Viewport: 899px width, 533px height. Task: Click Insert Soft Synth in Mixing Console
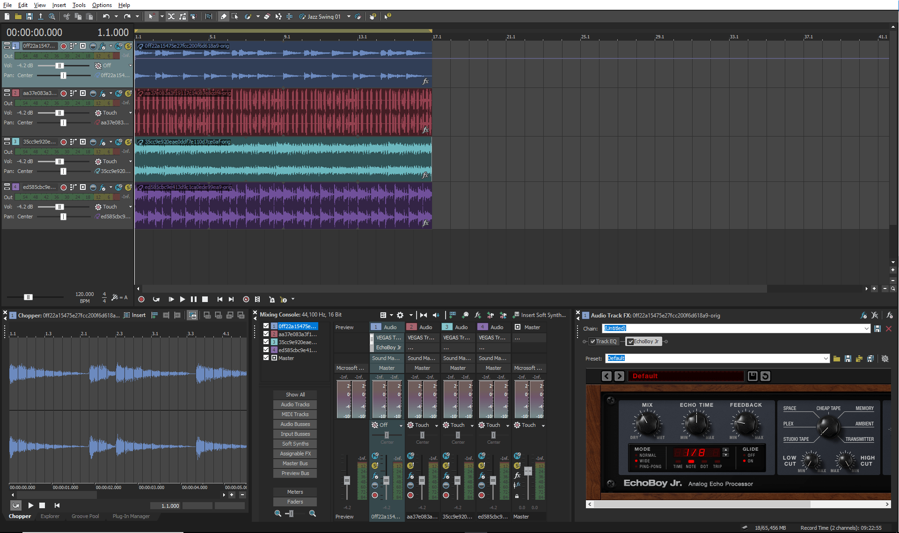pyautogui.click(x=540, y=315)
